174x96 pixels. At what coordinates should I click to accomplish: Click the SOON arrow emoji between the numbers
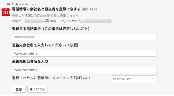pos(47,21)
